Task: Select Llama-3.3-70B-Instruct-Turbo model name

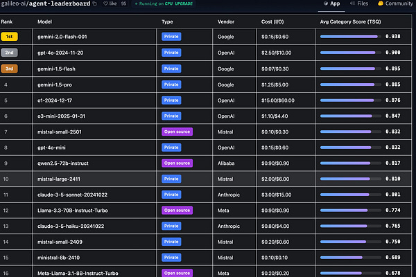Action: (72, 211)
